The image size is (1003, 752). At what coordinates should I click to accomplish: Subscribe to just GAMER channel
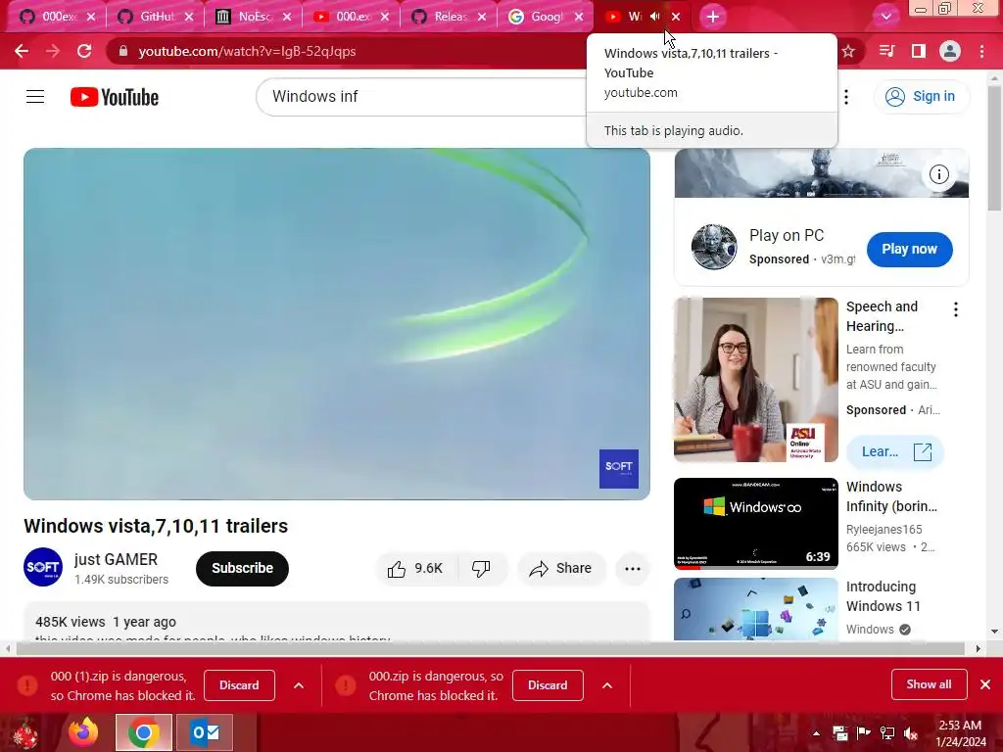(243, 569)
